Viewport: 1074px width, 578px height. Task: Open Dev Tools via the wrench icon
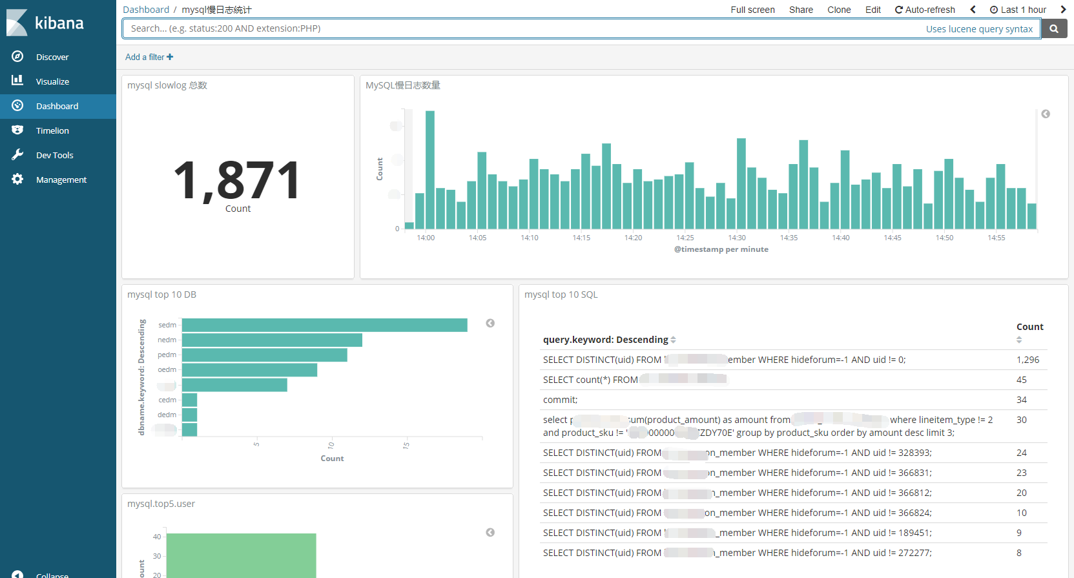17,155
